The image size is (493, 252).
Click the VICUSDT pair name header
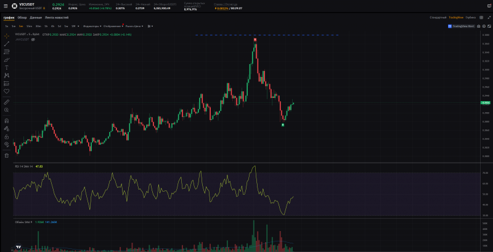click(26, 5)
